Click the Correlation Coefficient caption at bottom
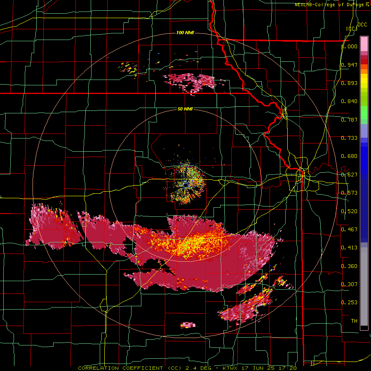This screenshot has height=371, width=371. pos(187,368)
